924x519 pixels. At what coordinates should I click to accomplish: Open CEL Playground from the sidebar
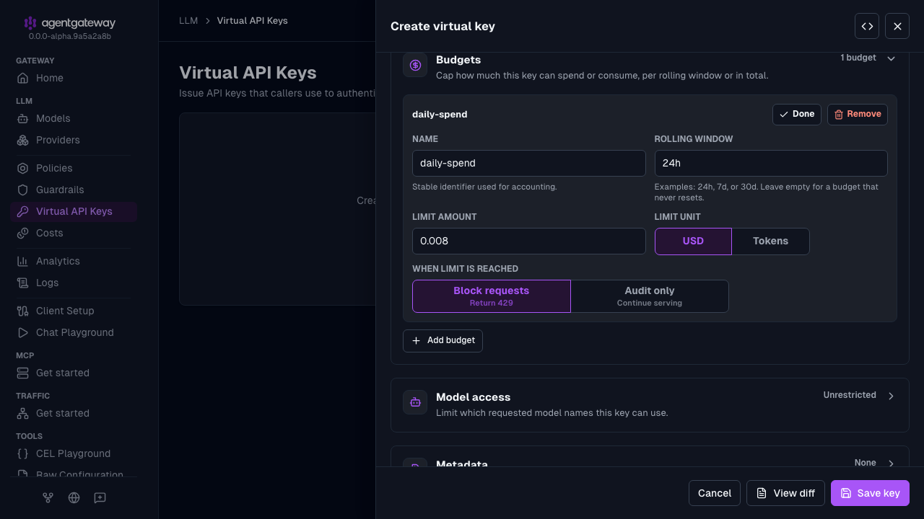coord(74,453)
